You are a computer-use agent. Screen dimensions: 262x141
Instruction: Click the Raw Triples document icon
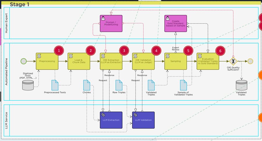click(x=119, y=85)
